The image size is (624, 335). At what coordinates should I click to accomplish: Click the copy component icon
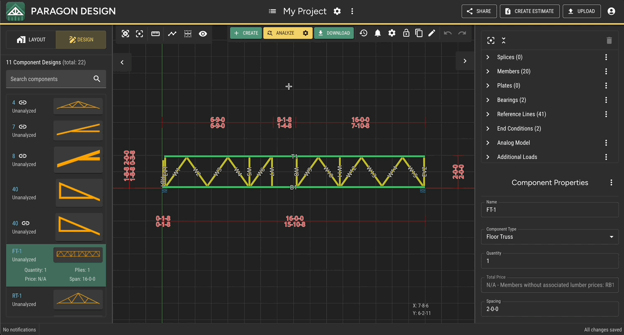click(x=419, y=33)
